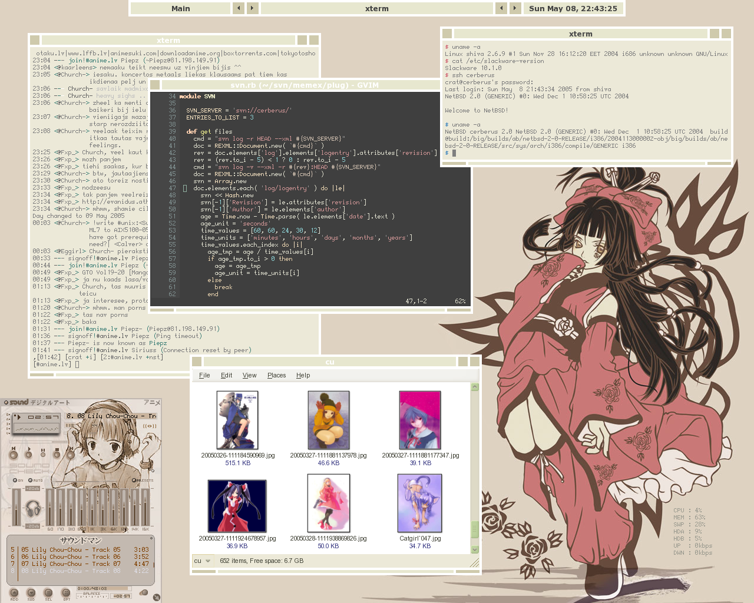Select thumbnail 20050326-111184590969.jpg
The height and width of the screenshot is (603, 754).
[x=237, y=420]
